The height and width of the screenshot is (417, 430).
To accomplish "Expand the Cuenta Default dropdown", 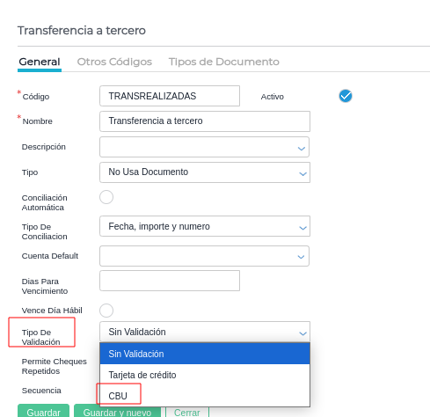I will tap(204, 256).
